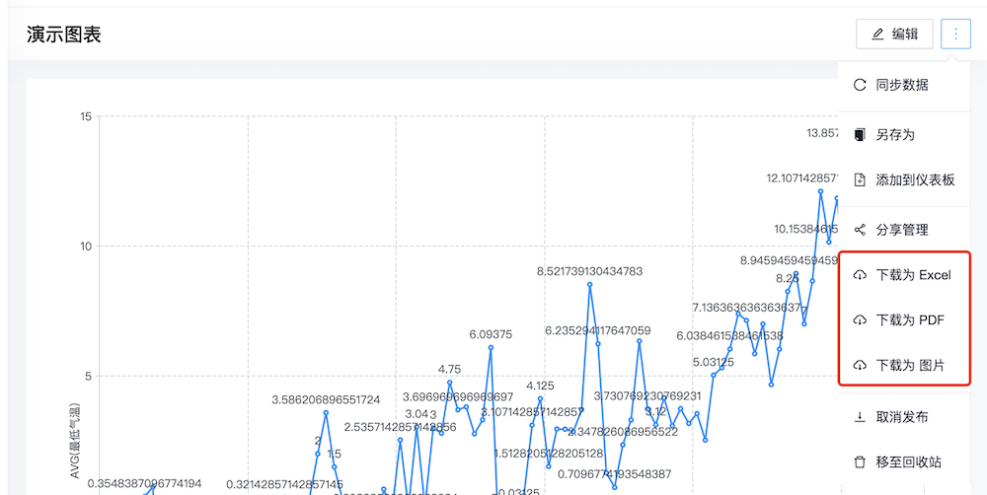Click the y-axis tick label 10
The height and width of the screenshot is (495, 987).
(86, 247)
